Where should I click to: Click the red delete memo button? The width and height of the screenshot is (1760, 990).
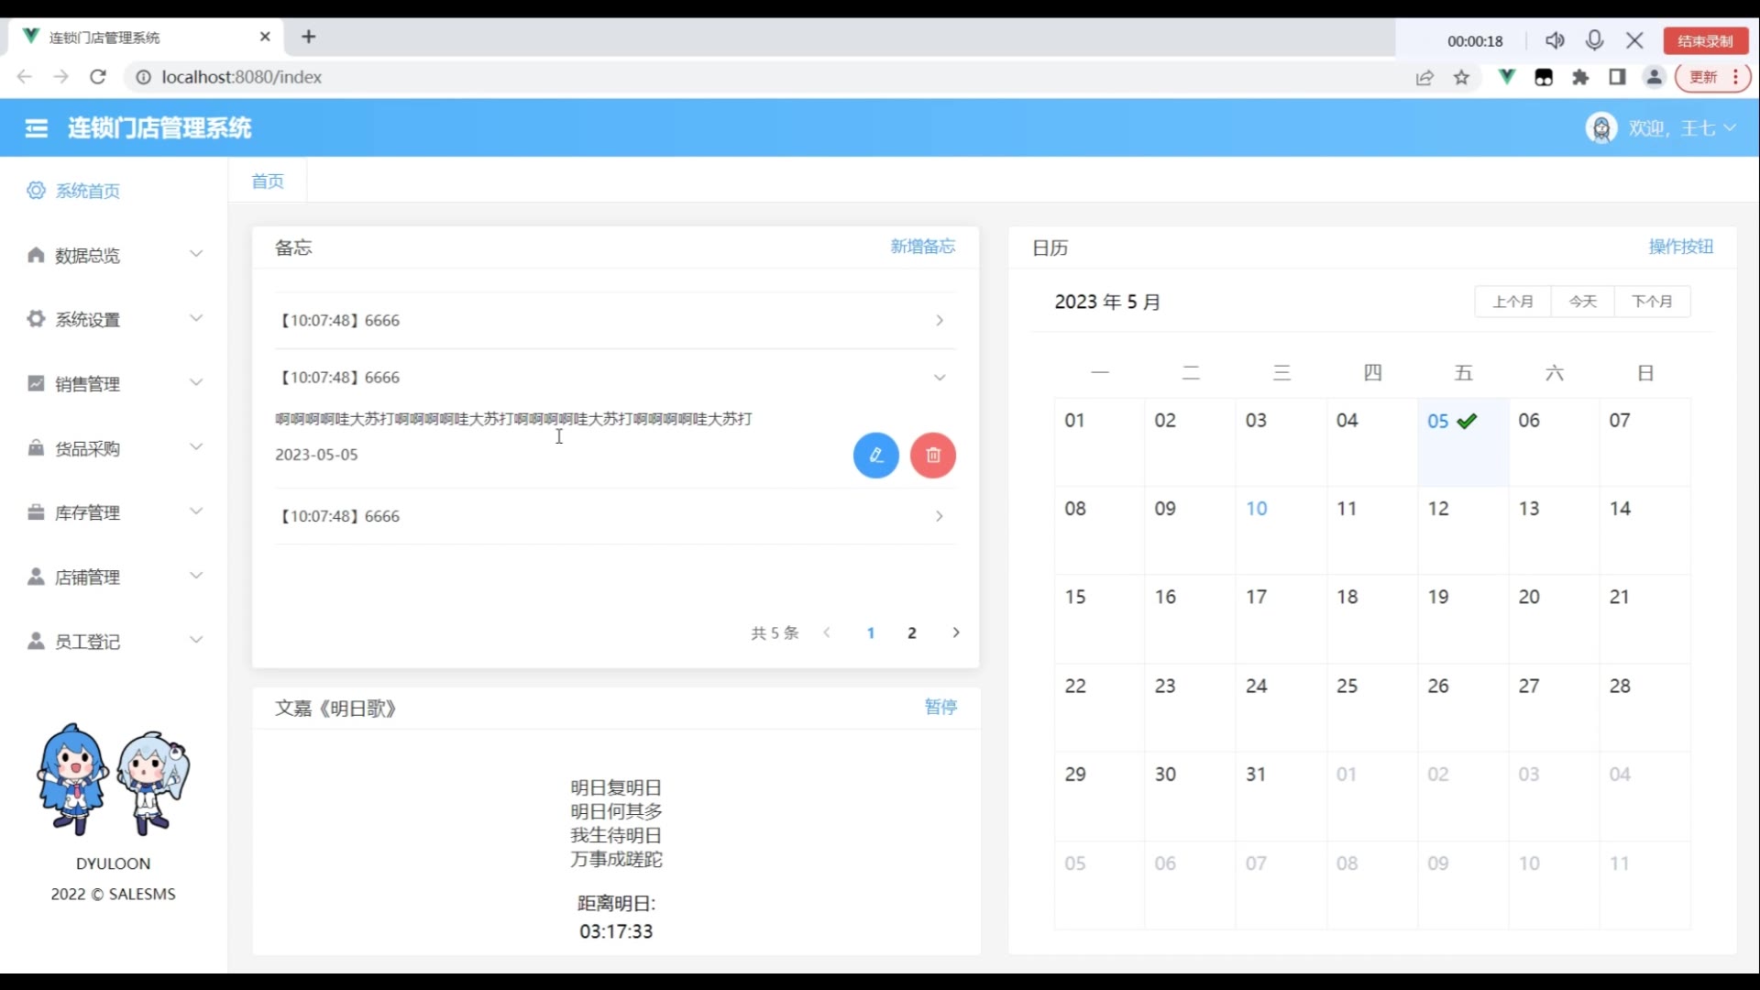point(933,456)
